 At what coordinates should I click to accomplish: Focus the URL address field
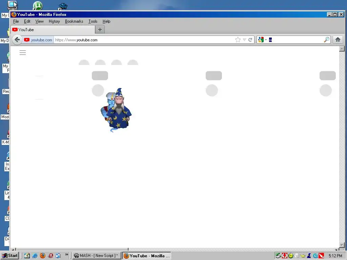144,40
